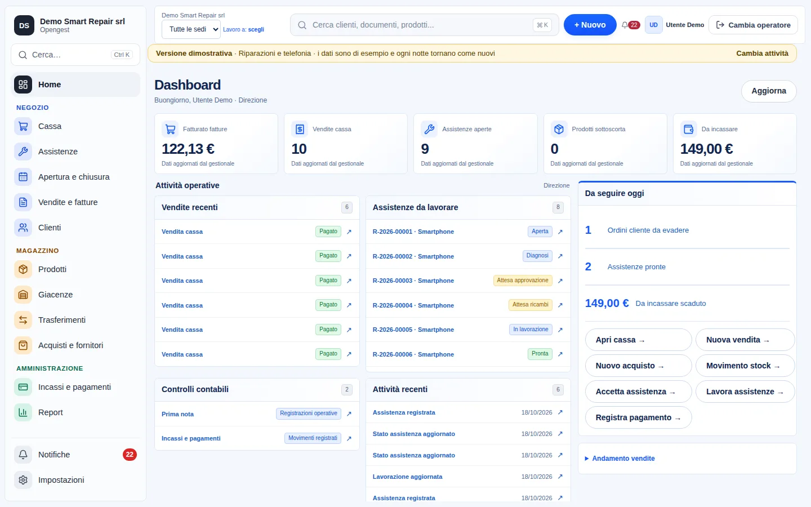The height and width of the screenshot is (507, 811).
Task: Click Movimento stock quick action
Action: tap(745, 366)
